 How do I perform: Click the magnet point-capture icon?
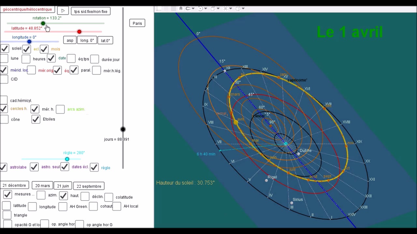click(188, 8)
